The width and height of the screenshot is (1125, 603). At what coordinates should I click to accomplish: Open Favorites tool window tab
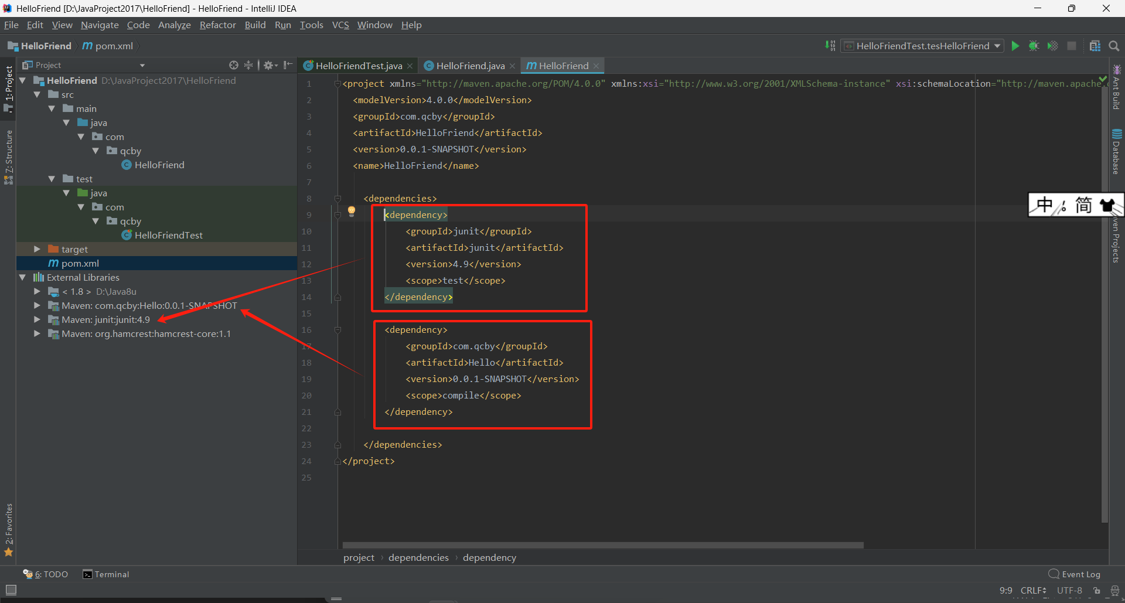[x=8, y=529]
